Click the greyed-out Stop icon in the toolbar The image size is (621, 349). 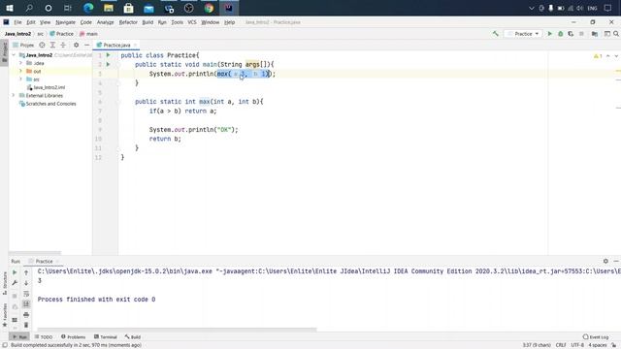581,34
